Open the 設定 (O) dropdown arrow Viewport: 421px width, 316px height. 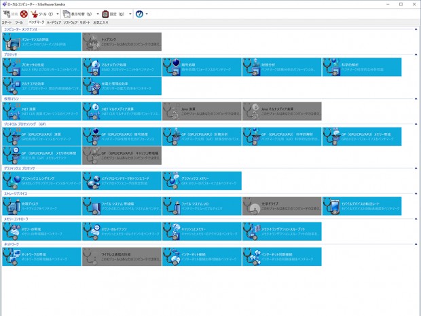point(130,14)
